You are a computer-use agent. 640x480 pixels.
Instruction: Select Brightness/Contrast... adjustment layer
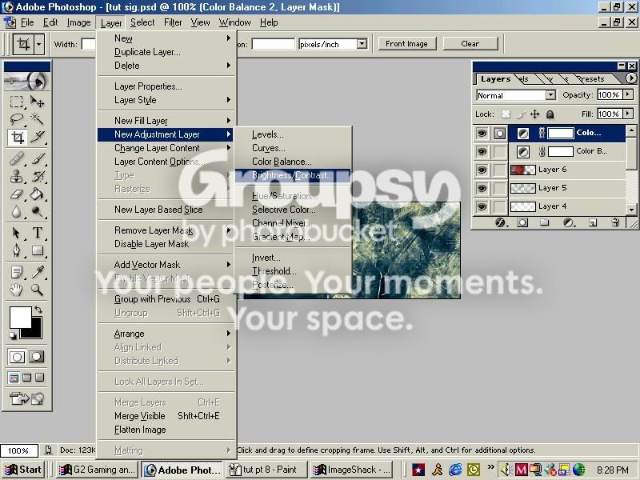[x=293, y=175]
